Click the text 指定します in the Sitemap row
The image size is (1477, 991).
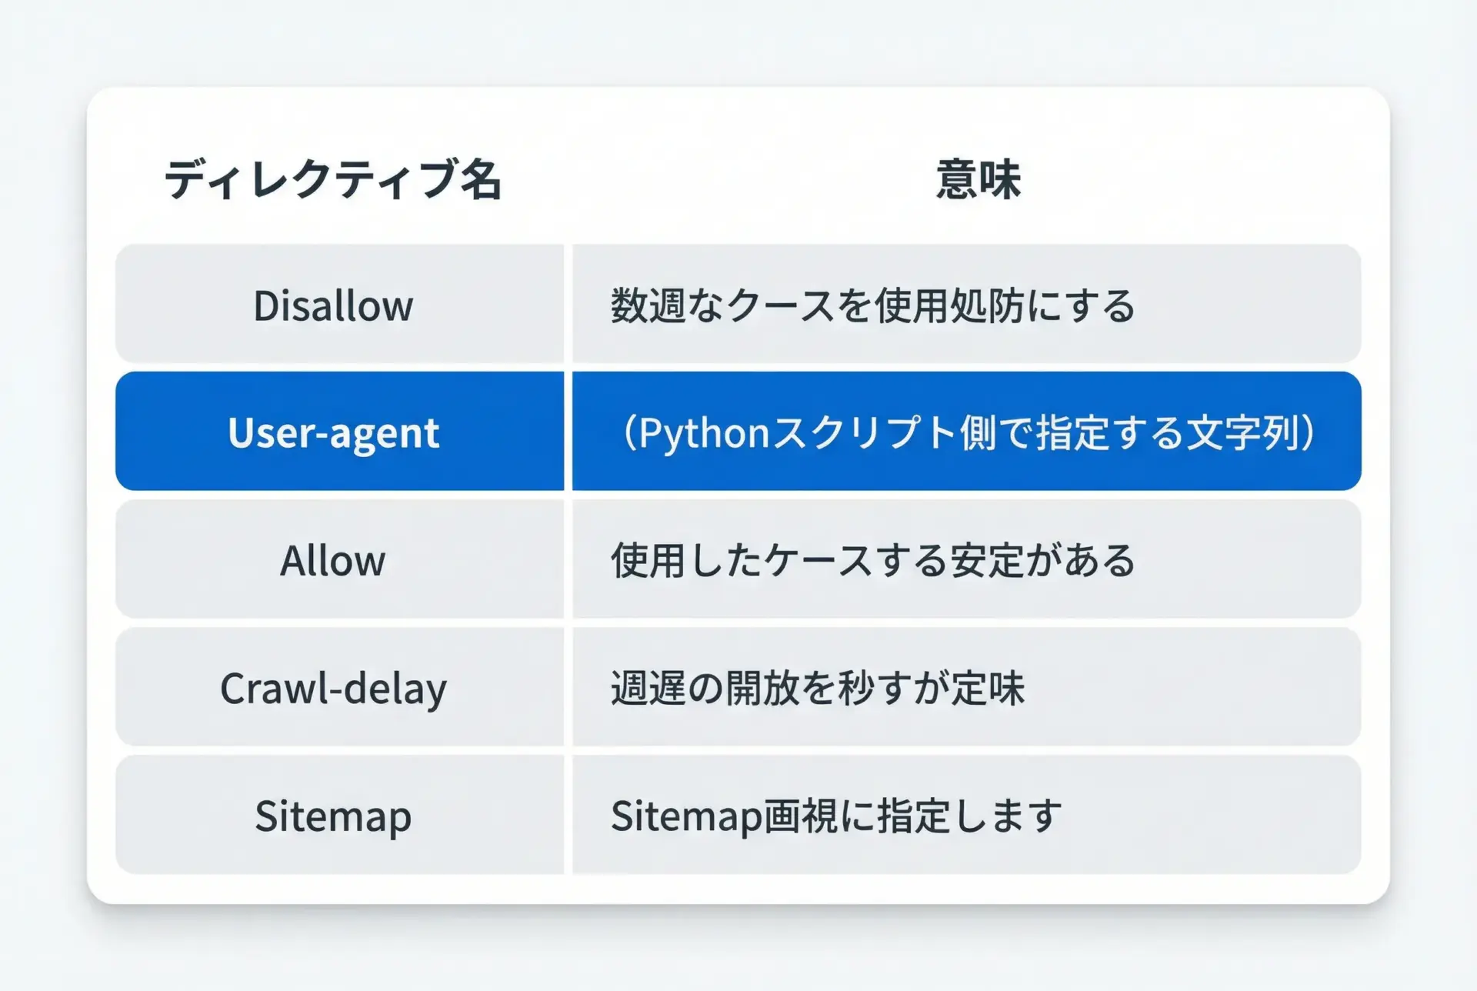pyautogui.click(x=969, y=816)
